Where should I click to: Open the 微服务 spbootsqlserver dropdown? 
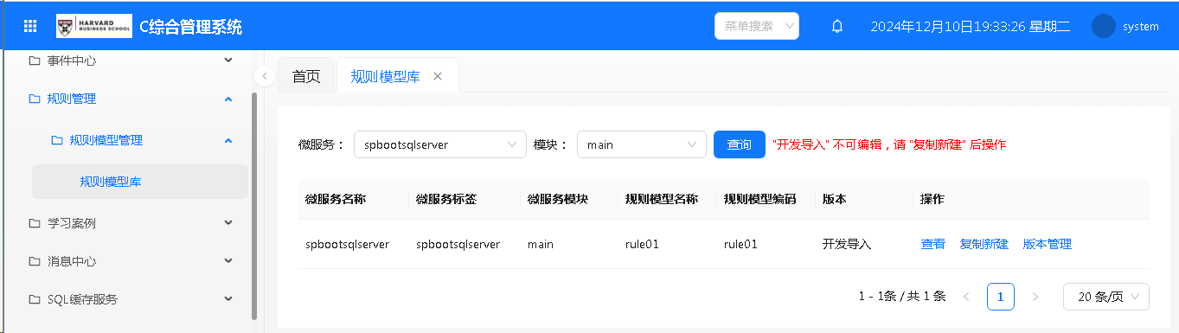440,144
